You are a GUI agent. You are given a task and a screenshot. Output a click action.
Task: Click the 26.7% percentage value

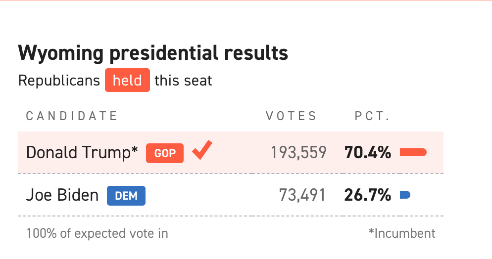(x=367, y=195)
